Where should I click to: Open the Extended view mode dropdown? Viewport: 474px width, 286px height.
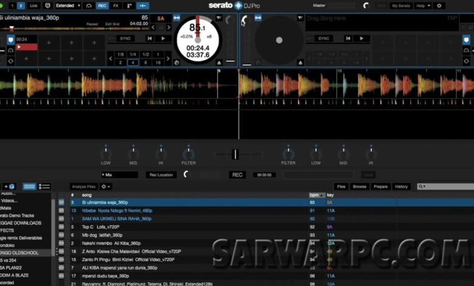click(x=67, y=5)
